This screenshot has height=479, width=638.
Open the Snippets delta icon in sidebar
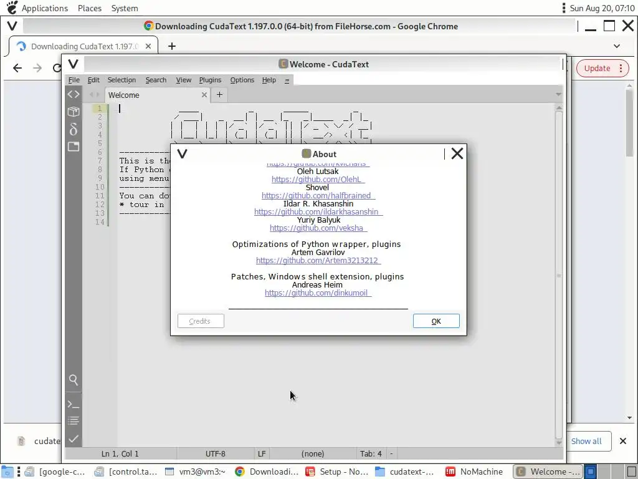(x=74, y=129)
